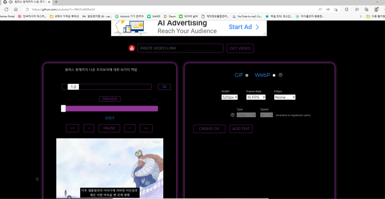Click the duration slider handle showing 1.0
Viewport: 385px width, 199px height.
[x=73, y=87]
